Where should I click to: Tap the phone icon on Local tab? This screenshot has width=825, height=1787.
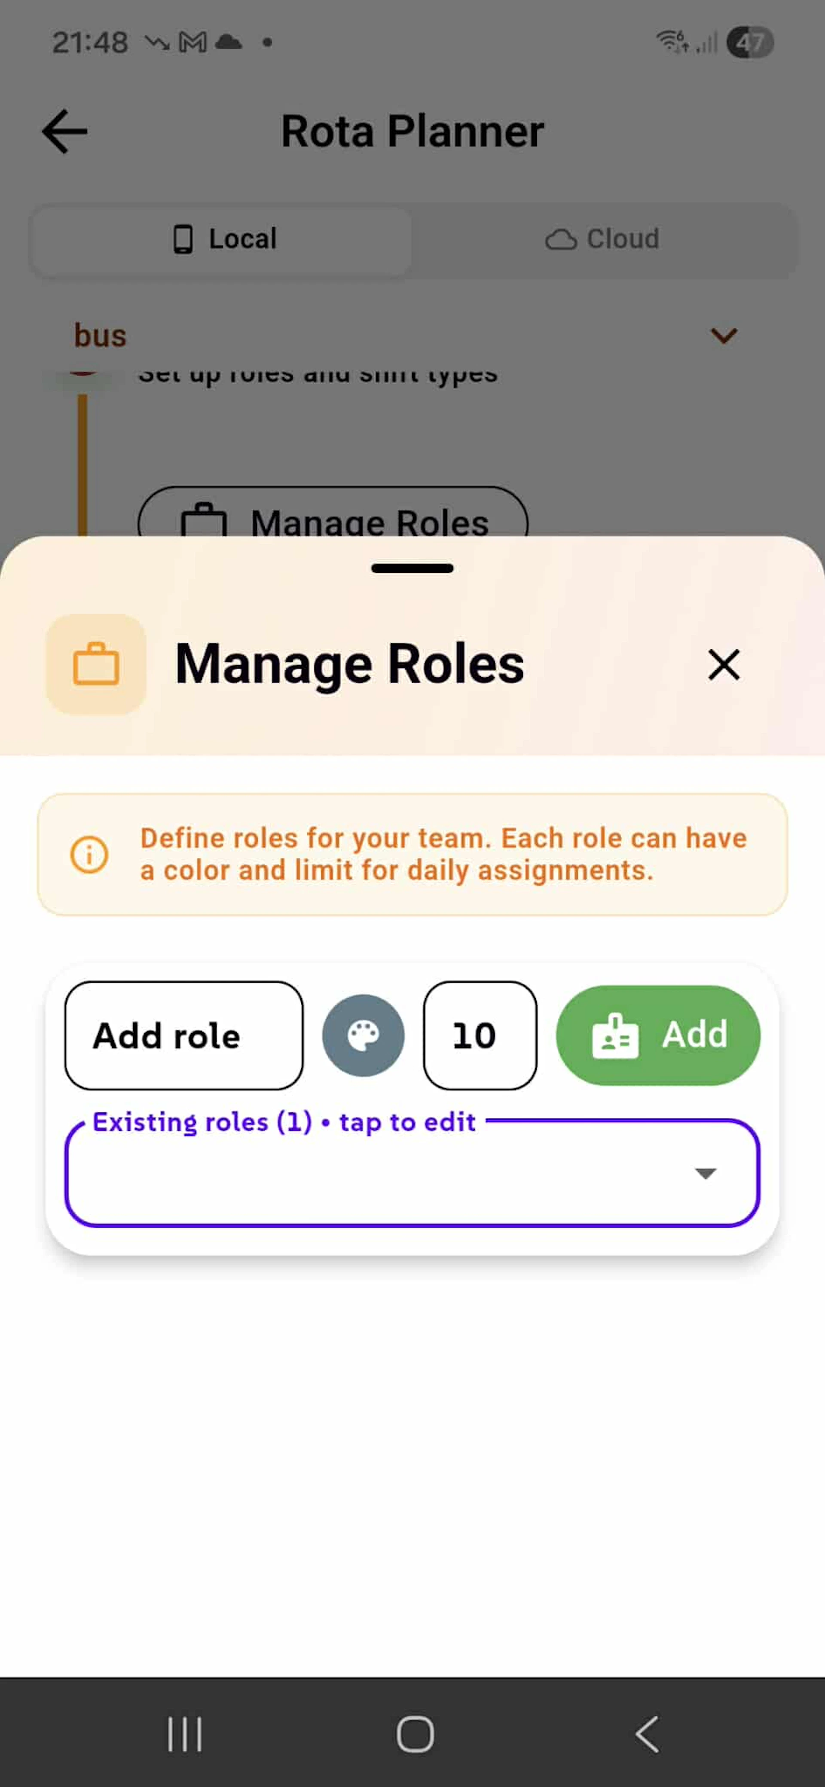click(183, 239)
